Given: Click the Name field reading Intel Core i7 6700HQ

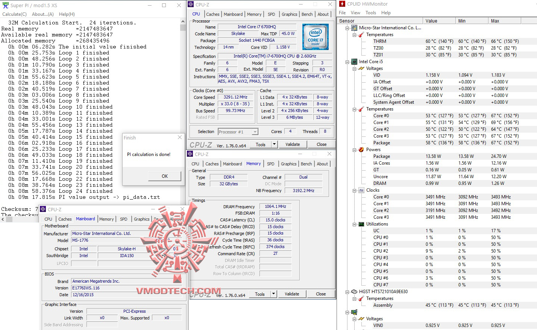Looking at the screenshot, I should click(257, 27).
